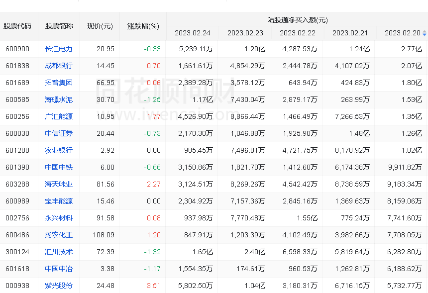
Task: Click stock code 002756
Action: pyautogui.click(x=17, y=218)
